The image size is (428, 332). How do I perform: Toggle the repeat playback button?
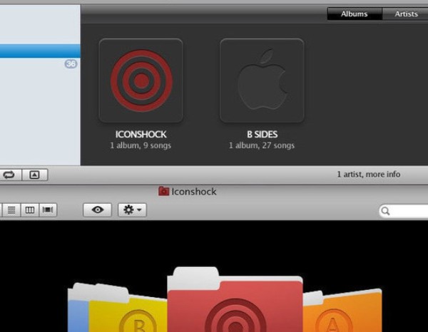[x=10, y=175]
